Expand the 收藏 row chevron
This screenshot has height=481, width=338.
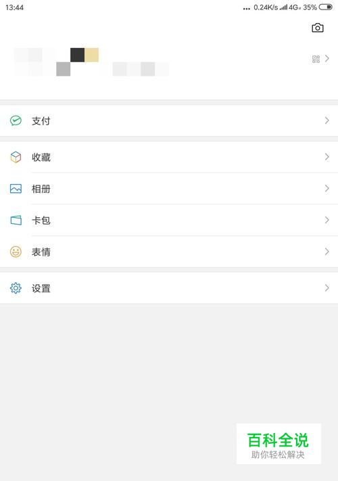click(327, 157)
